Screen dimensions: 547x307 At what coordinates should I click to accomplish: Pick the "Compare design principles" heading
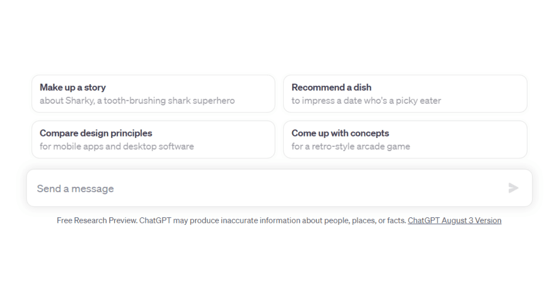tap(96, 133)
